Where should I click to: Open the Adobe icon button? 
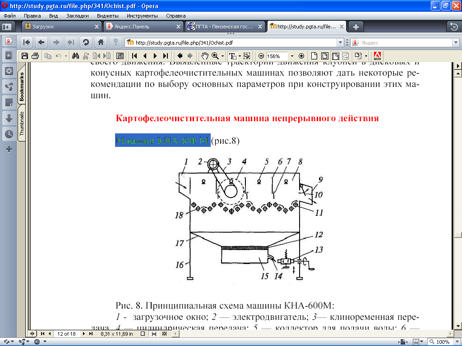pos(377,56)
